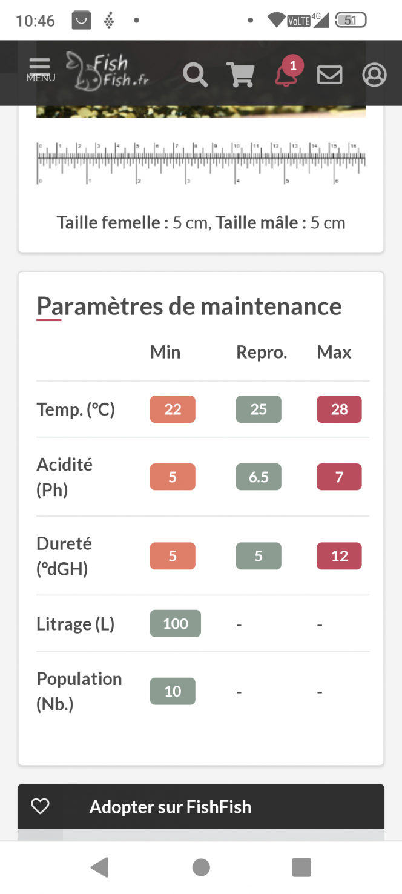Open the user account profile icon

point(374,75)
